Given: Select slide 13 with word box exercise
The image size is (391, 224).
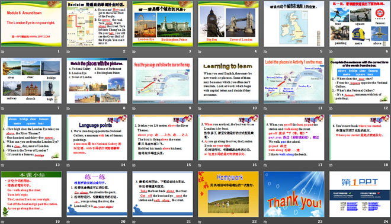Looking at the screenshot, I should pos(31,137).
